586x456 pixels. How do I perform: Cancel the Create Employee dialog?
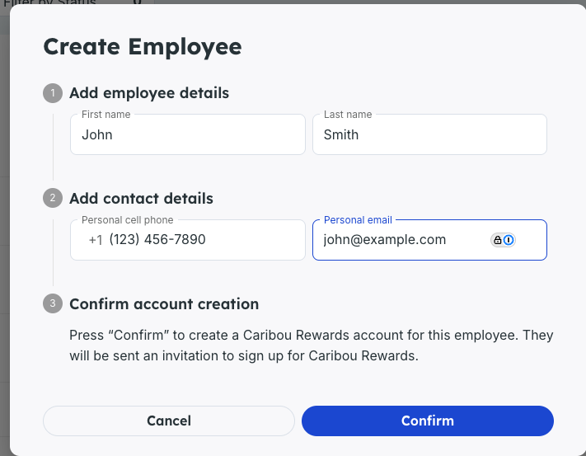coord(169,421)
